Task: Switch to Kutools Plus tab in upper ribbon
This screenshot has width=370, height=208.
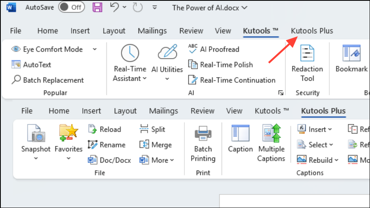Action: click(312, 31)
